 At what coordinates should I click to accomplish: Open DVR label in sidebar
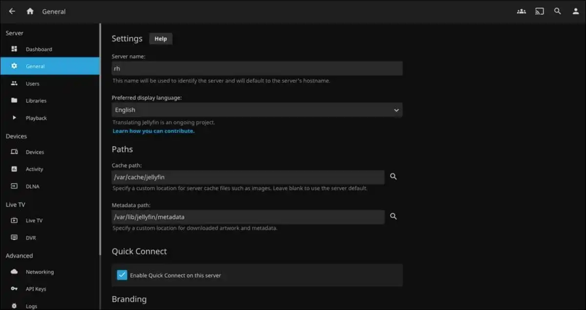(x=31, y=238)
